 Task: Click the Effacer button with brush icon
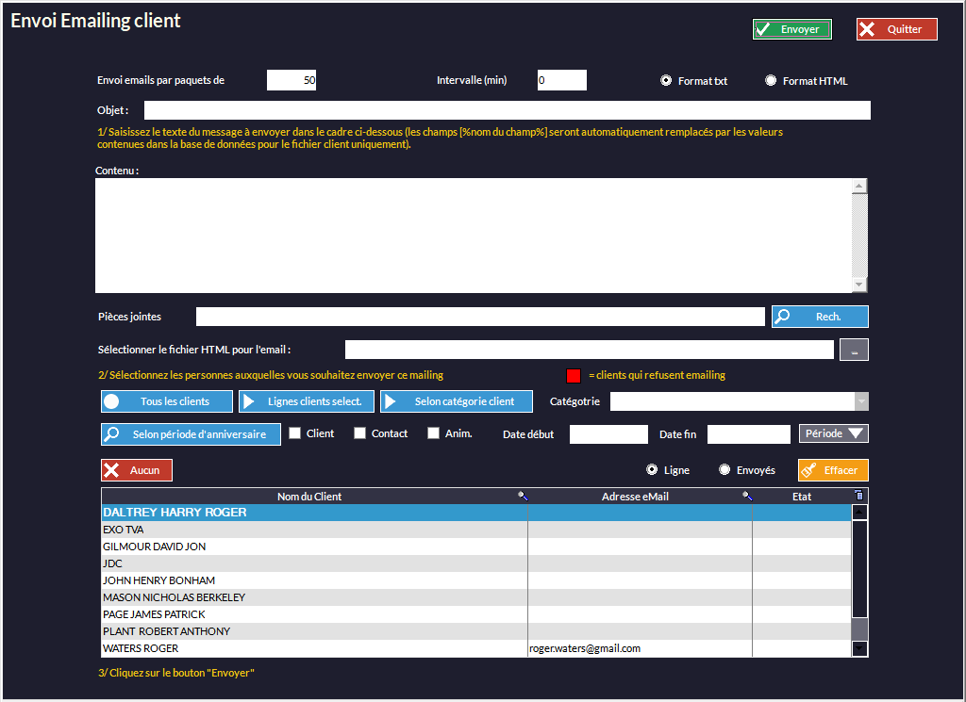coord(833,470)
